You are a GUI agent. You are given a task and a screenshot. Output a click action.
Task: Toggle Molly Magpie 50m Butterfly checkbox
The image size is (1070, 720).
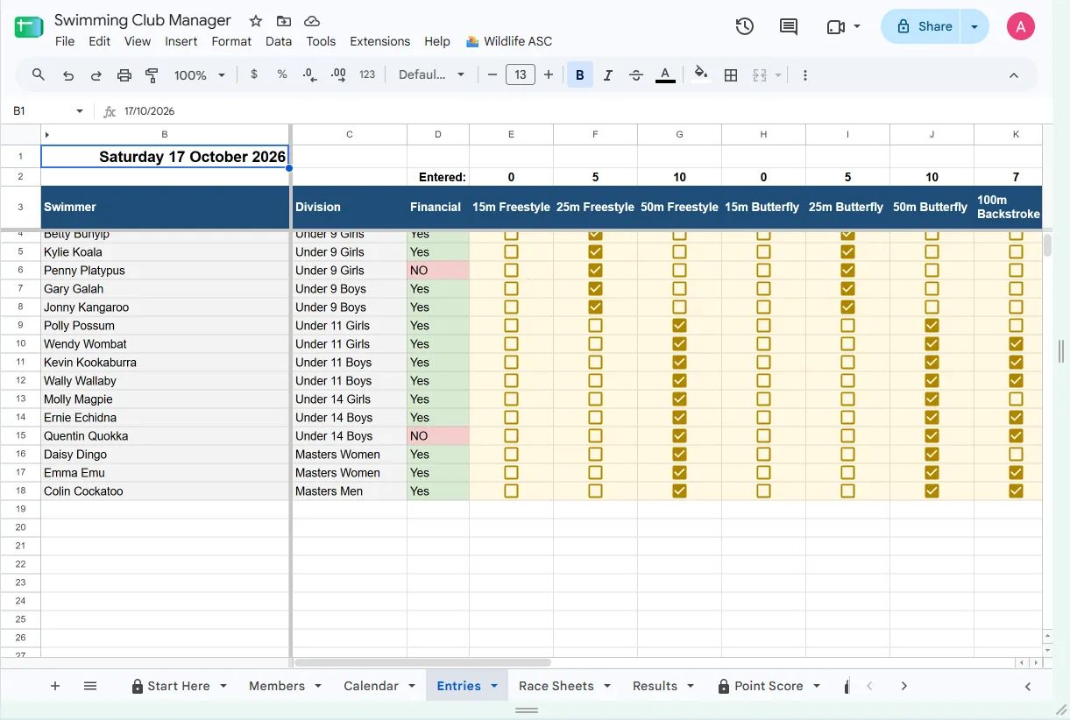(932, 399)
